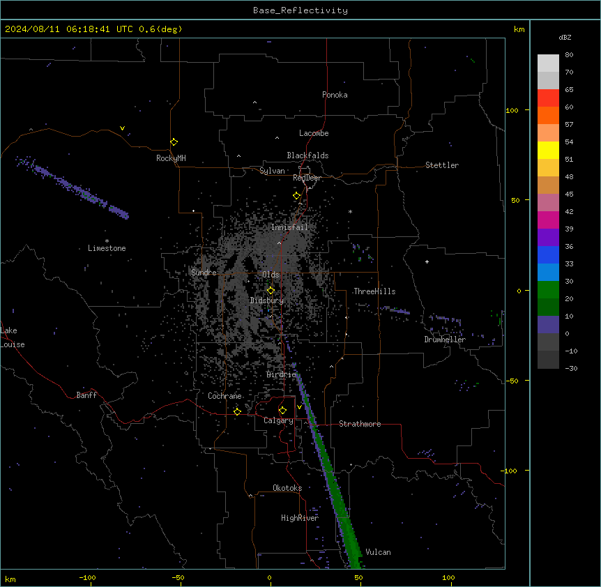Click the -50 tick on the right axis

(512, 381)
